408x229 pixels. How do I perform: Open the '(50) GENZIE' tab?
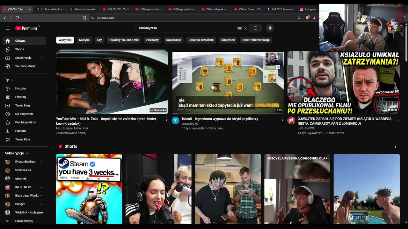pos(116,9)
